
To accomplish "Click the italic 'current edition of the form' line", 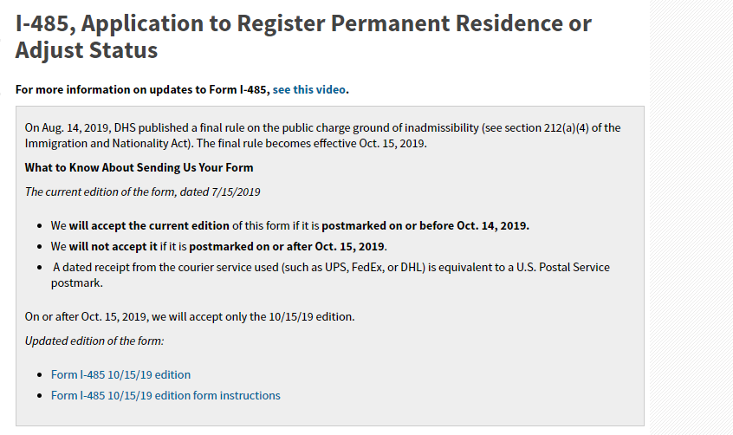I will point(143,192).
